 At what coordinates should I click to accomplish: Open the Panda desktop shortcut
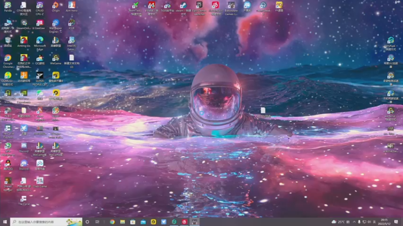pos(8,7)
